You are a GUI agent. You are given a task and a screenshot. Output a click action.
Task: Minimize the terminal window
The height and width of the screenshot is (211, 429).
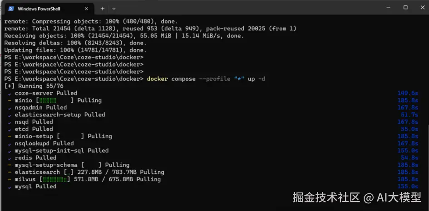[x=388, y=8]
